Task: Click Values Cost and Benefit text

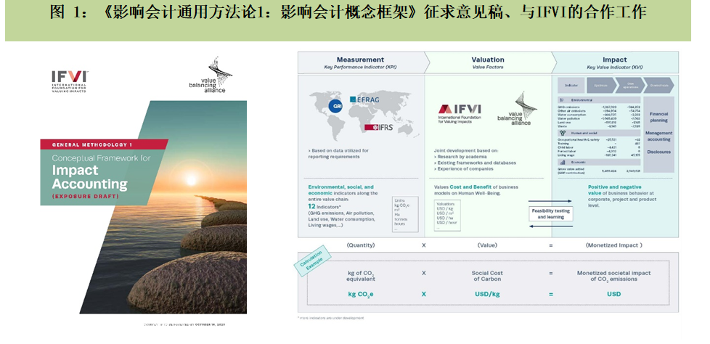Action: tap(476, 189)
